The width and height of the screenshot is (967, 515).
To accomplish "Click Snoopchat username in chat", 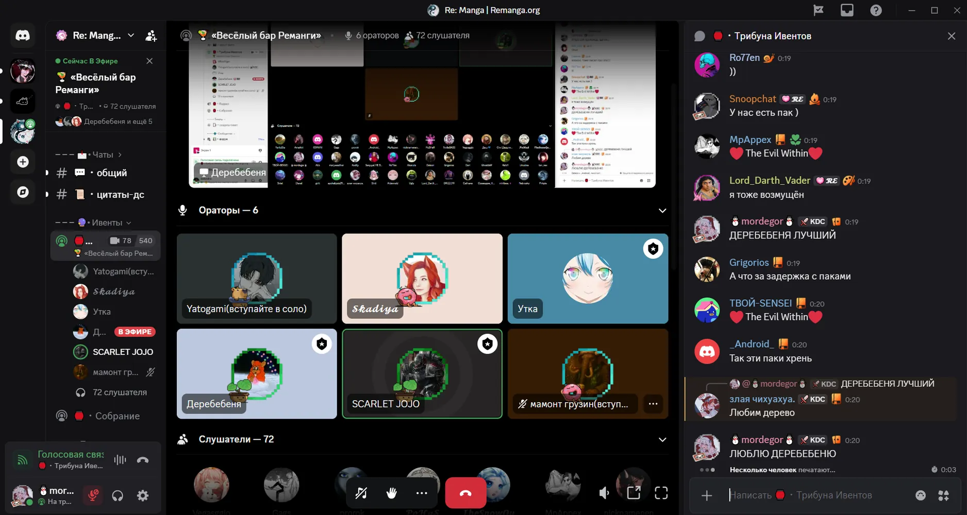I will pyautogui.click(x=753, y=99).
